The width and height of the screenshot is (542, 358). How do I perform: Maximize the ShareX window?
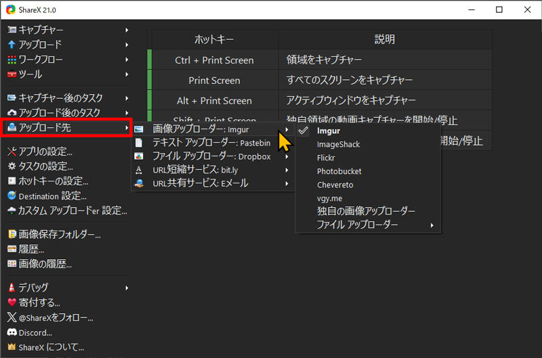pos(499,9)
